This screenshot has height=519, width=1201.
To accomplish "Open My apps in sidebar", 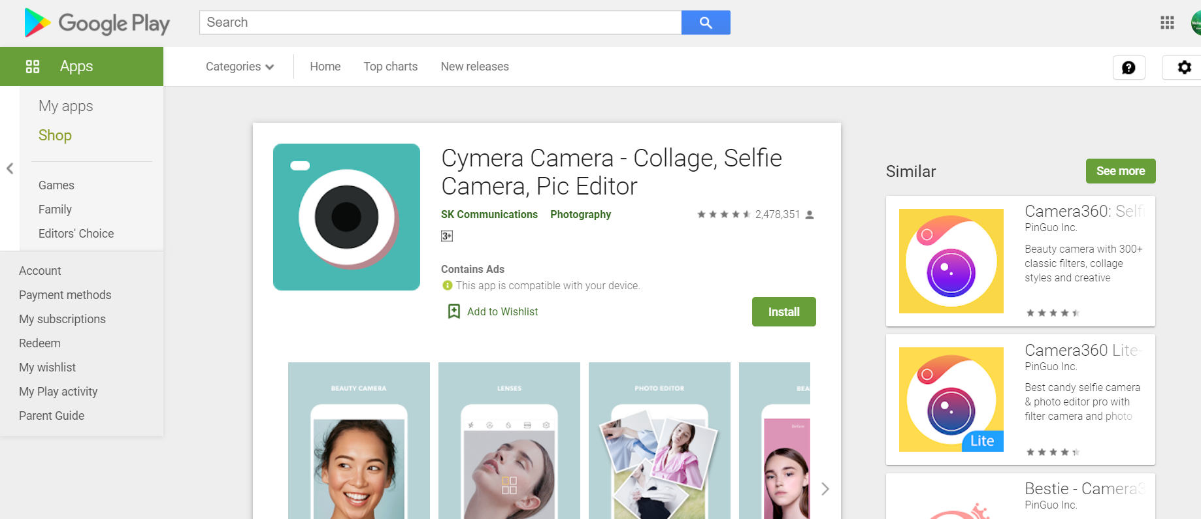I will pos(66,106).
